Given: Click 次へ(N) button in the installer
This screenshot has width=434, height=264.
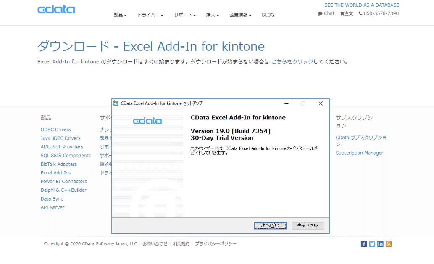Looking at the screenshot, I should click(x=270, y=225).
